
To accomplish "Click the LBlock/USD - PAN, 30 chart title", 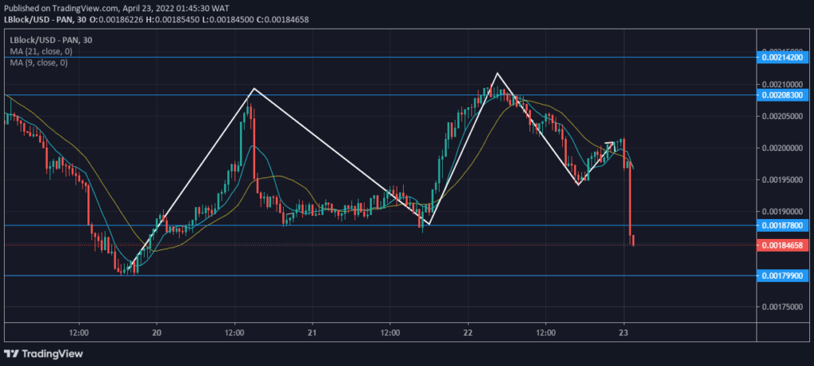I will click(52, 40).
